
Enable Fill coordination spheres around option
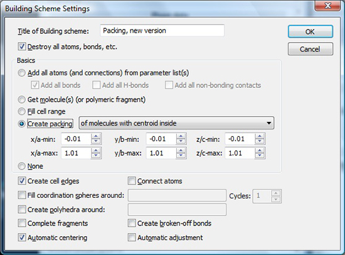22,195
